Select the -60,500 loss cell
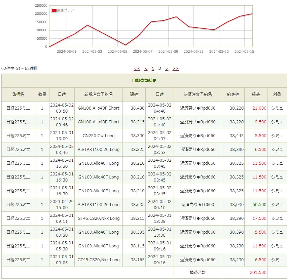The image size is (287, 279). pyautogui.click(x=256, y=205)
